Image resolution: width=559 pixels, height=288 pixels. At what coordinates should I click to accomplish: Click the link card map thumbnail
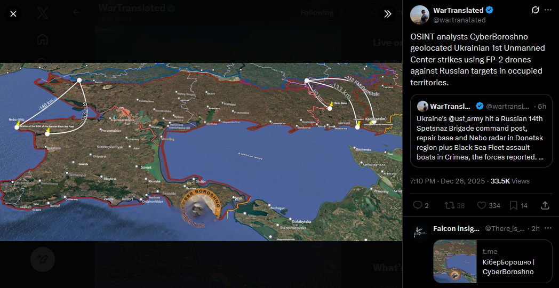coord(456,262)
